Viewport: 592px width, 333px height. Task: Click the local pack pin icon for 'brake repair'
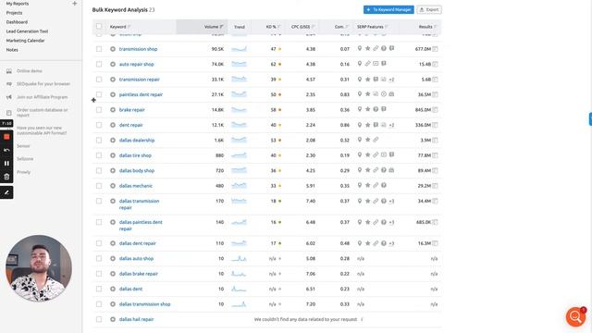tap(360, 109)
